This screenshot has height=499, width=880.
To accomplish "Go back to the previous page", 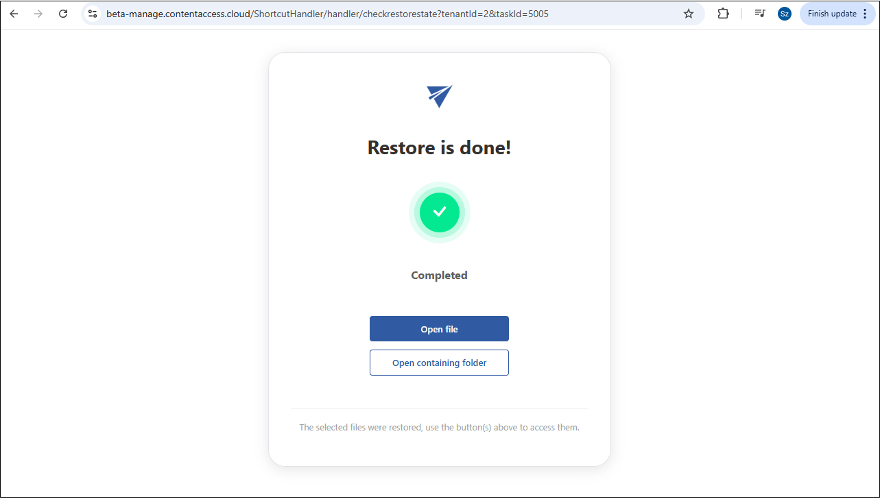I will pos(14,14).
